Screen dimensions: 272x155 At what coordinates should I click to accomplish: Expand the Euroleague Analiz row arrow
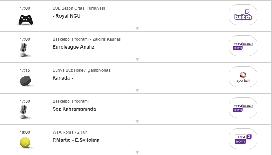pos(137,60)
